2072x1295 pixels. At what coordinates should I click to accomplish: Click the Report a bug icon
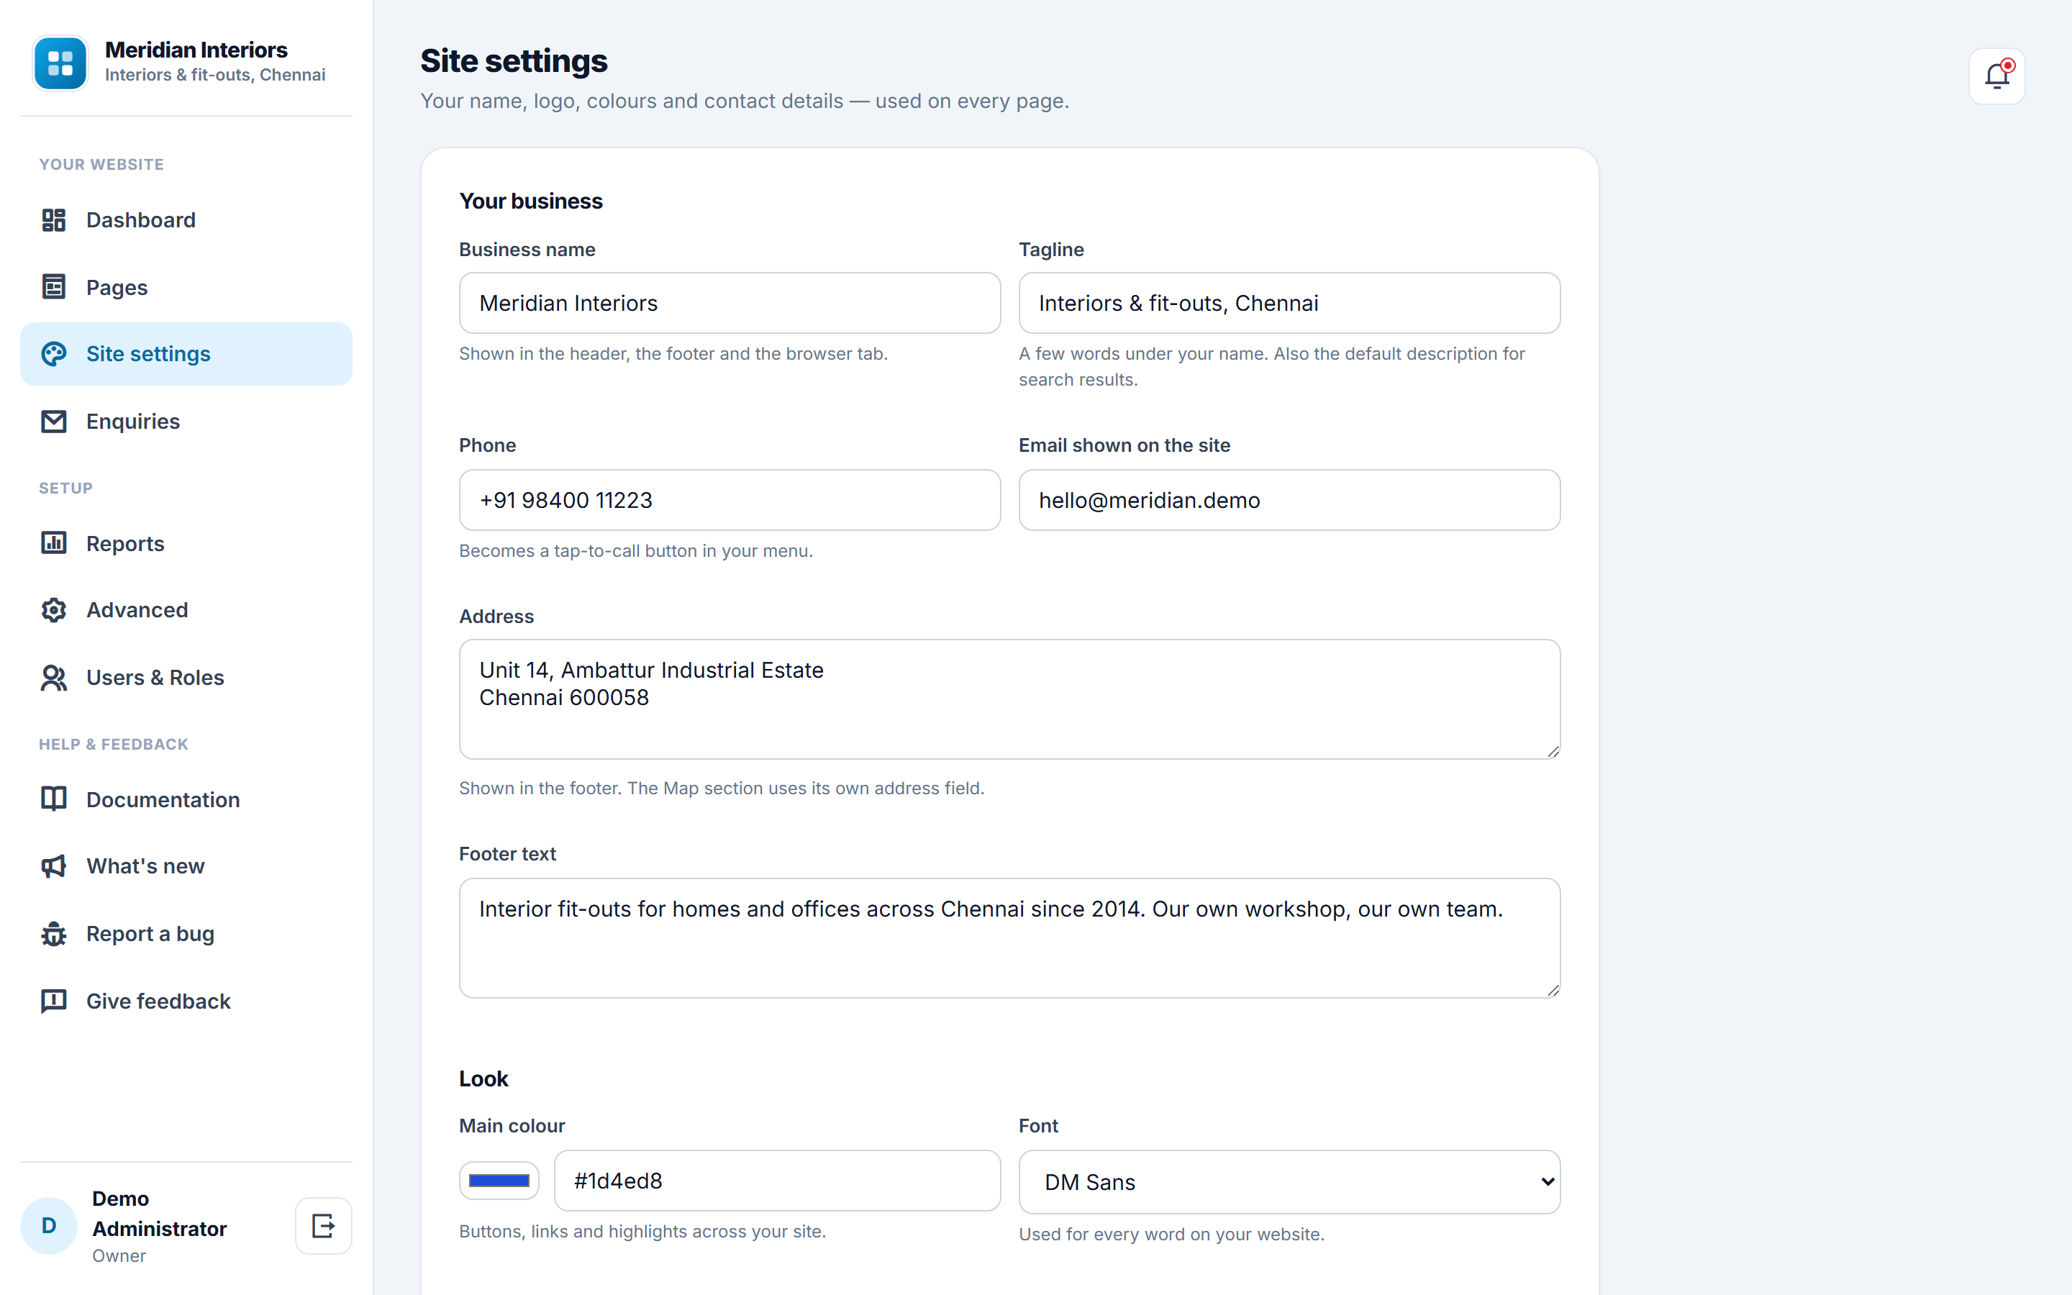click(54, 934)
